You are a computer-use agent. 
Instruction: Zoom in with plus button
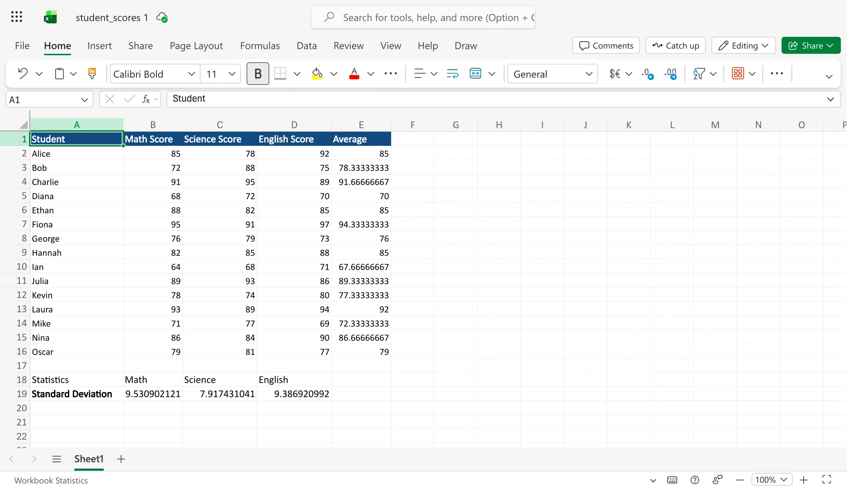coord(804,480)
